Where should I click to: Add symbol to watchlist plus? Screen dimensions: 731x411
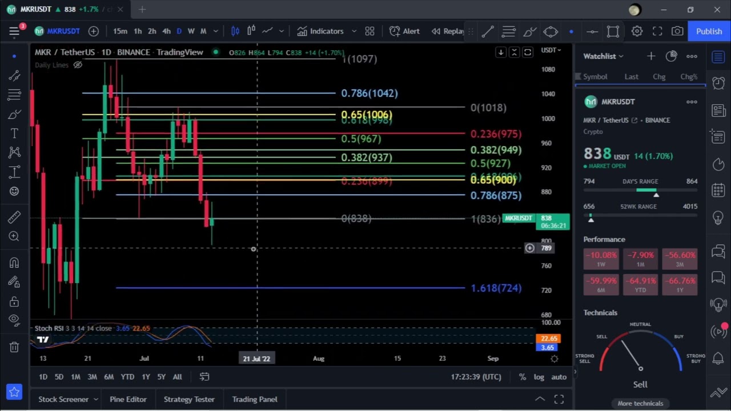coord(651,56)
